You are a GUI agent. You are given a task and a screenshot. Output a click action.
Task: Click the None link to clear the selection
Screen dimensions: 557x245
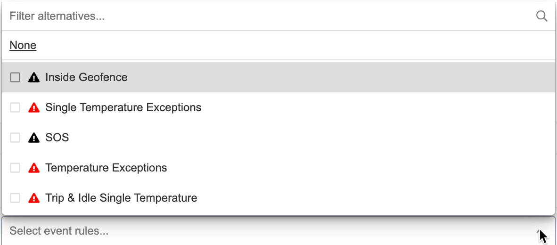(x=23, y=45)
